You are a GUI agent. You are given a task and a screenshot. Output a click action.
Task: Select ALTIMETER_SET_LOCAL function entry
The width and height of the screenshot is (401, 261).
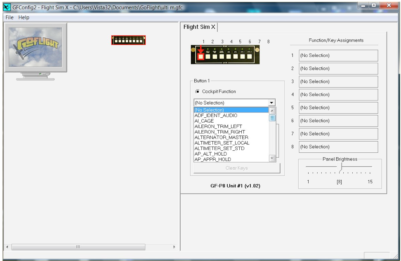point(231,143)
